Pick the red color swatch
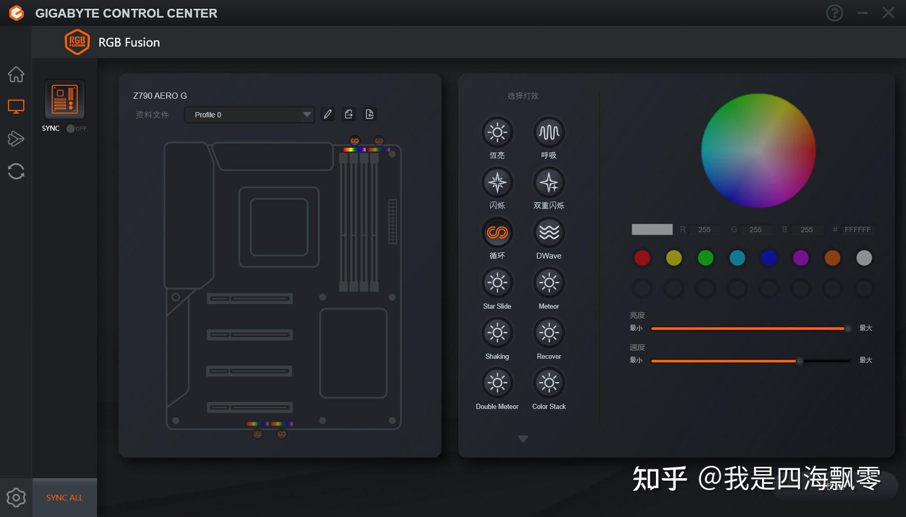This screenshot has height=517, width=906. pos(642,258)
